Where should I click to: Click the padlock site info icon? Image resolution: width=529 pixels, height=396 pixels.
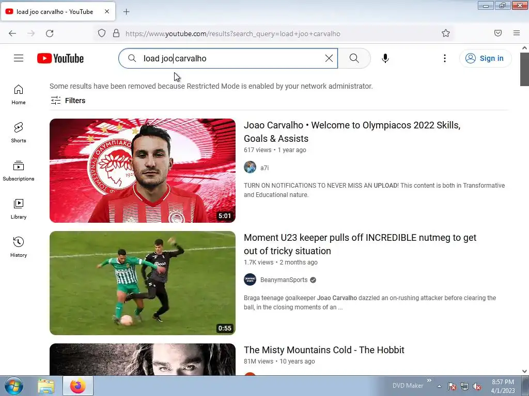[116, 34]
